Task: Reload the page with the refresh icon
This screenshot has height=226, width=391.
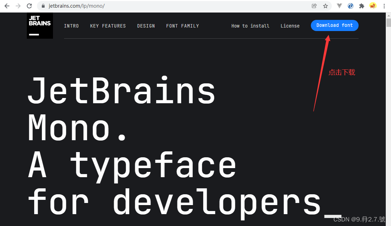Action: [x=29, y=6]
